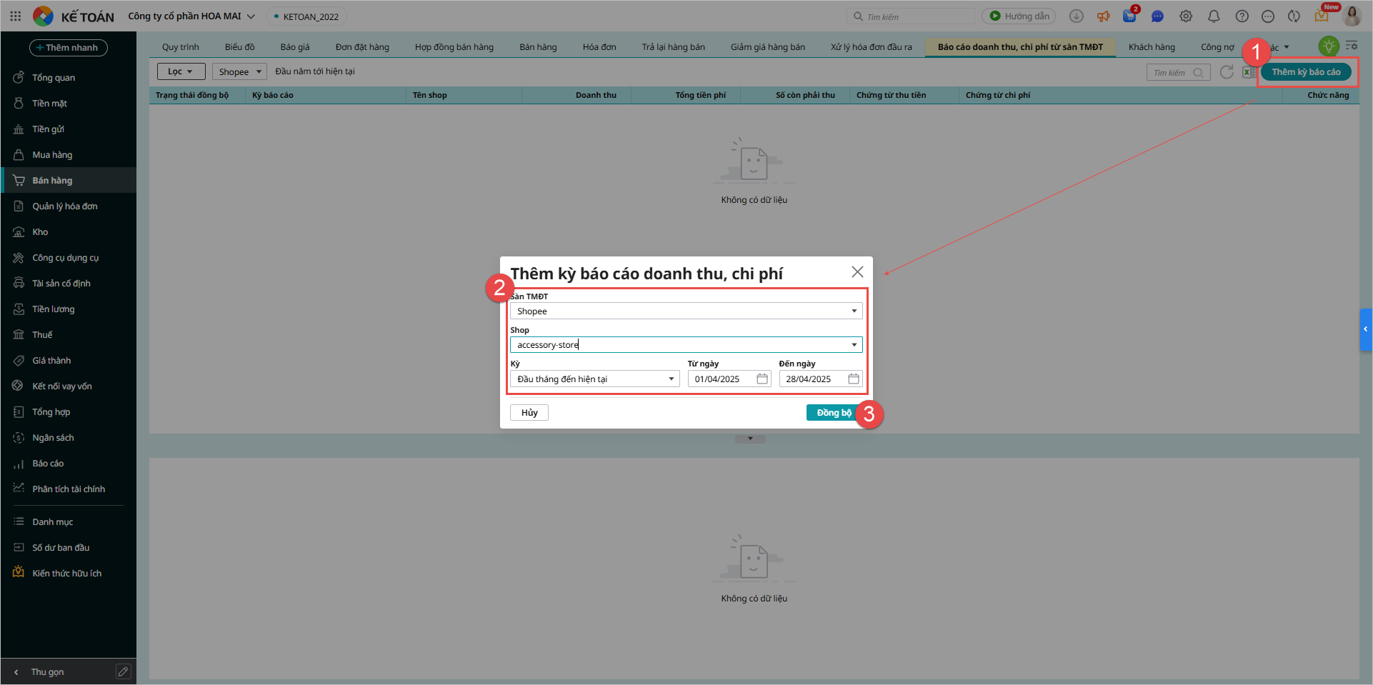This screenshot has height=685, width=1373.
Task: Open the Từ ngày calendar picker
Action: [762, 379]
